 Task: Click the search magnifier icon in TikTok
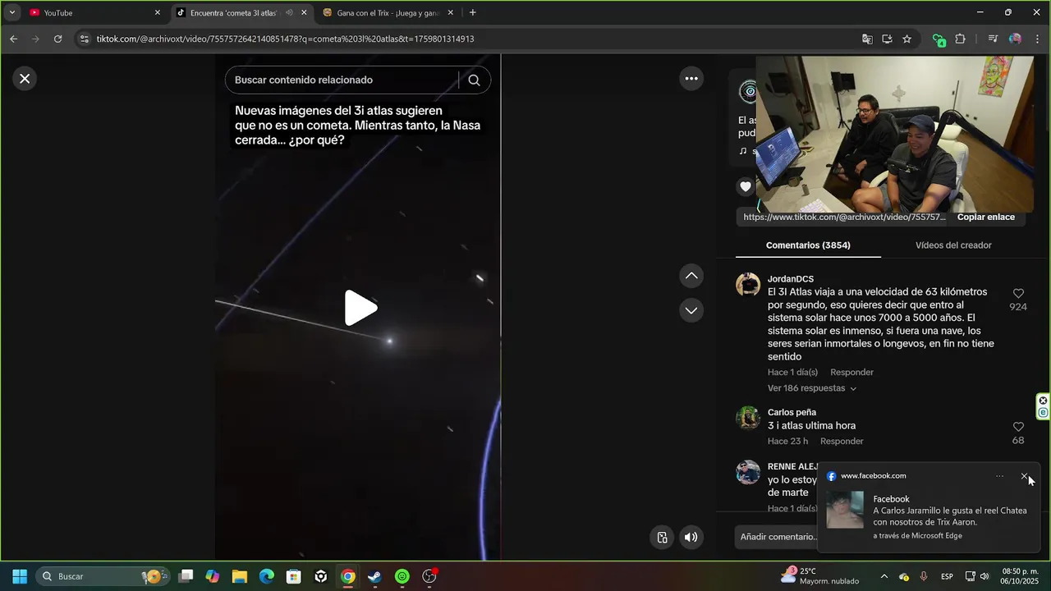point(474,80)
